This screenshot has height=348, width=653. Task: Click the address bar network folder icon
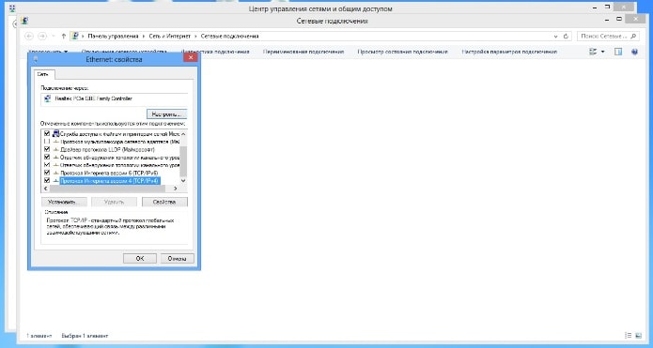click(75, 37)
